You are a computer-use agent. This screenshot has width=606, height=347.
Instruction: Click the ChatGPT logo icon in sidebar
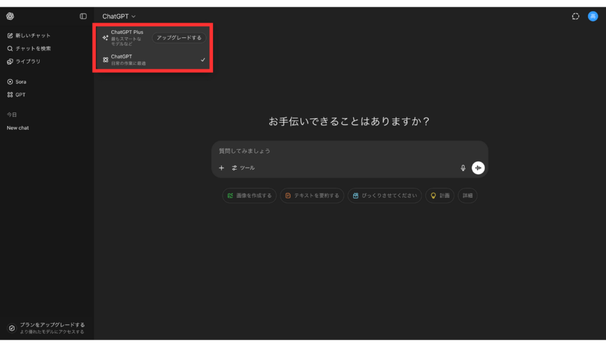click(x=10, y=16)
